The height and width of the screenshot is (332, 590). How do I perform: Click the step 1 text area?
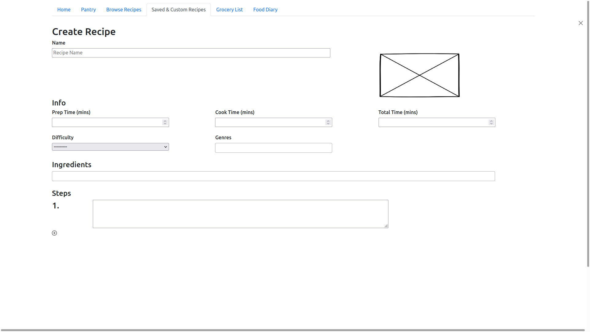[240, 214]
